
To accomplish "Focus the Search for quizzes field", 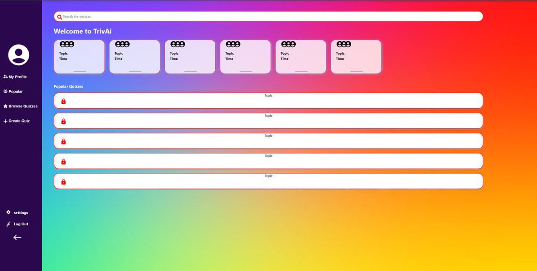I will tap(268, 17).
